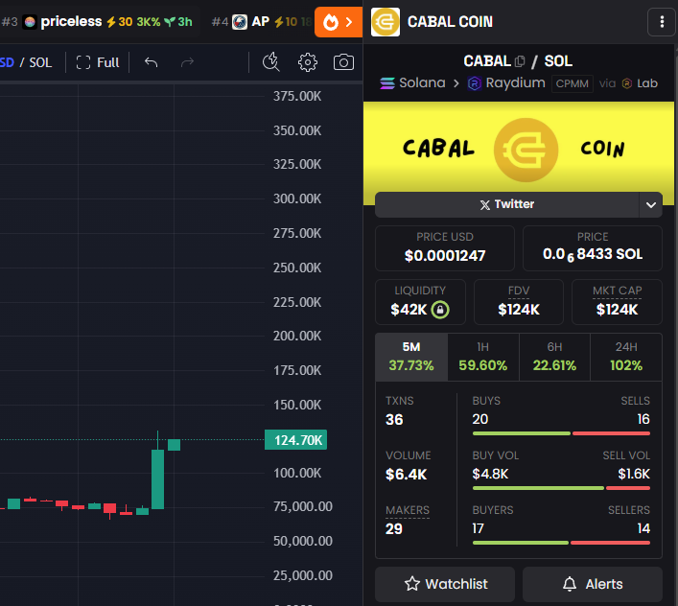Click the bell icon on Alerts
The height and width of the screenshot is (606, 678).
click(x=570, y=584)
